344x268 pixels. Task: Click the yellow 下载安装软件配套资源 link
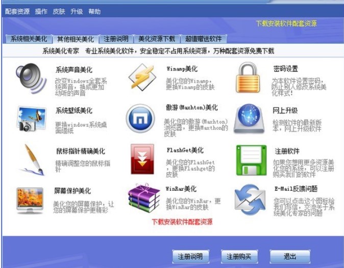coord(286,24)
